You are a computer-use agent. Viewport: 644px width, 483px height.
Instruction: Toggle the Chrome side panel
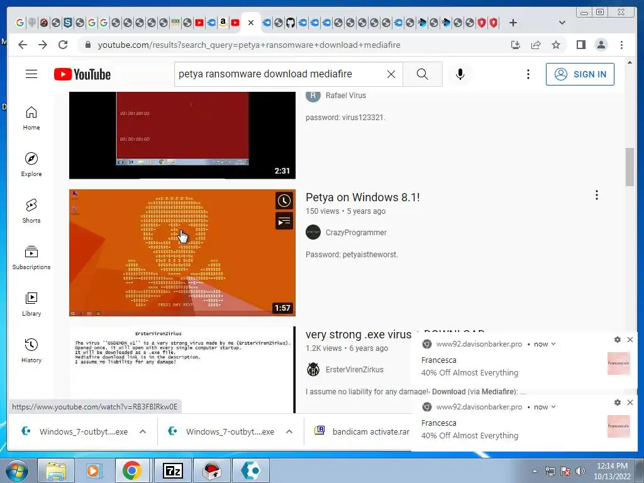580,45
